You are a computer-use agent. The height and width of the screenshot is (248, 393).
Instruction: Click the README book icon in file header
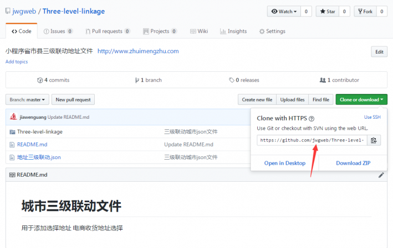point(12,175)
